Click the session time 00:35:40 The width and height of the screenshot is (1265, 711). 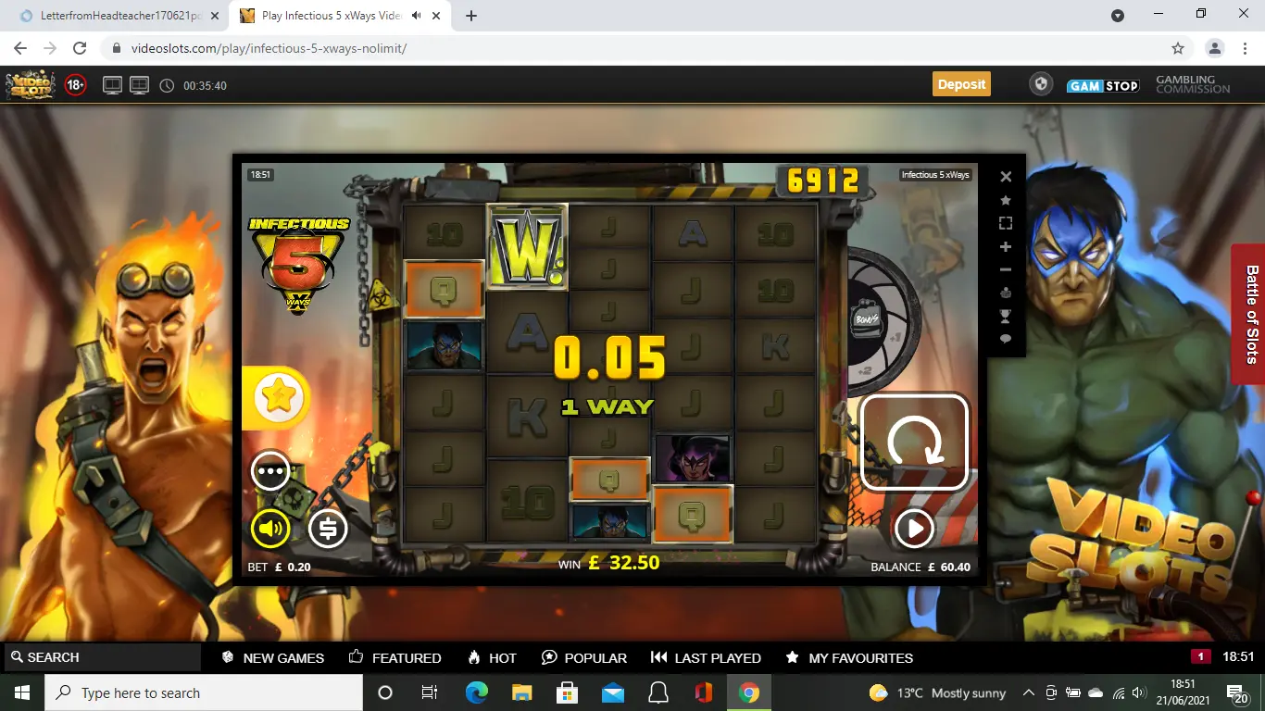click(205, 85)
